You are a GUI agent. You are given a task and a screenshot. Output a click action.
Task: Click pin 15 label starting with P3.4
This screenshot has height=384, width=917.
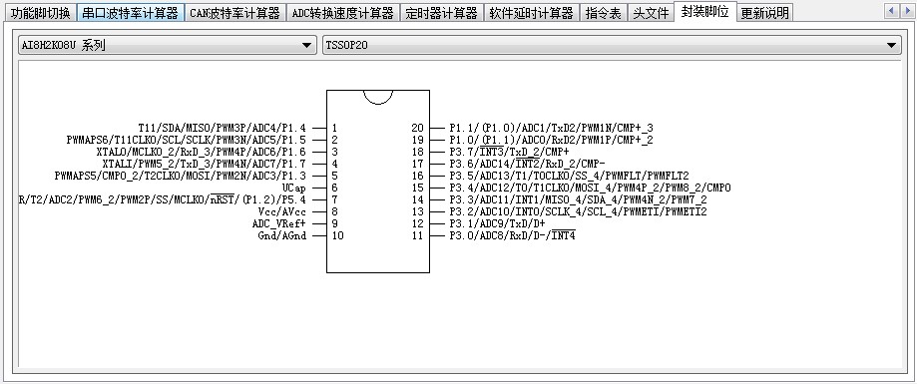click(590, 188)
